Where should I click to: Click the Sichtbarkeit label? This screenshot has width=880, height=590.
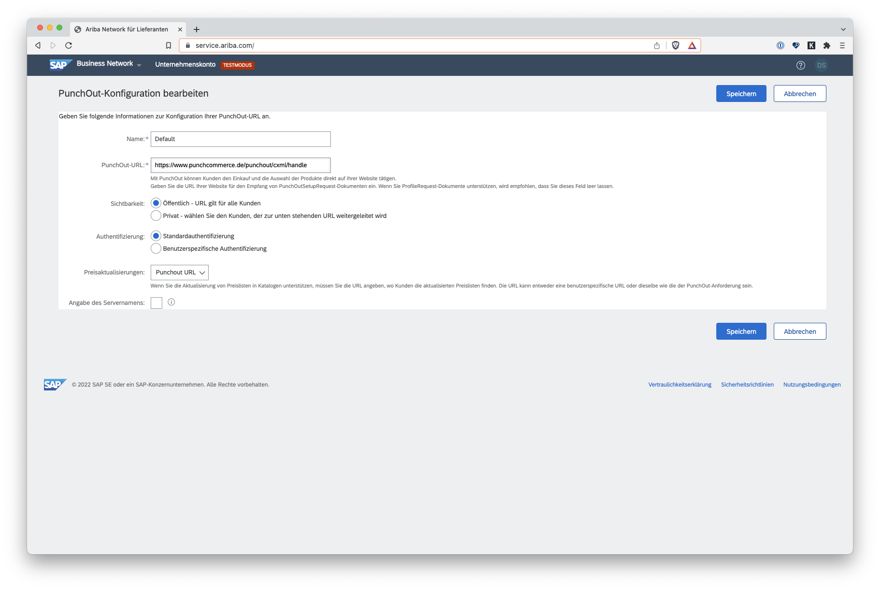[x=128, y=204]
